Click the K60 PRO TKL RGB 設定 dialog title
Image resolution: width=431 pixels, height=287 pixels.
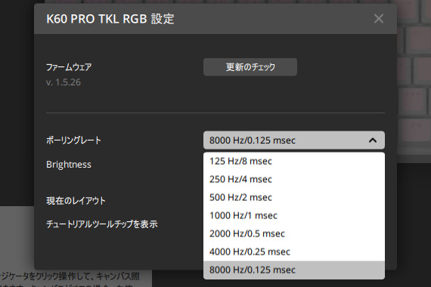(110, 19)
